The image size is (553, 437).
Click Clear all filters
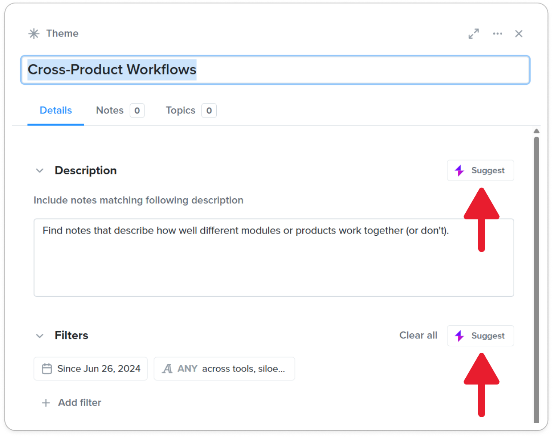pyautogui.click(x=418, y=335)
